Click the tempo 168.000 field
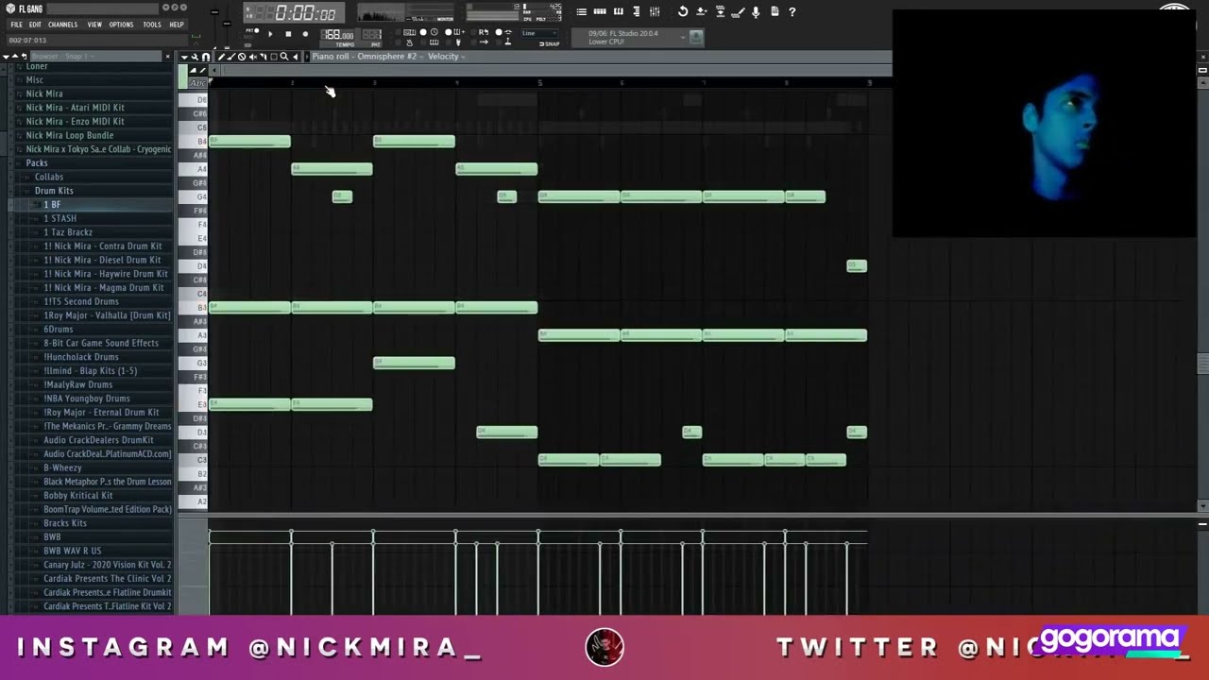 point(338,35)
